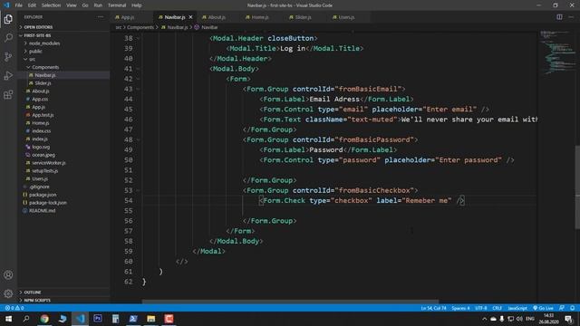Open the File menu
This screenshot has height=326, width=580.
(x=18, y=5)
